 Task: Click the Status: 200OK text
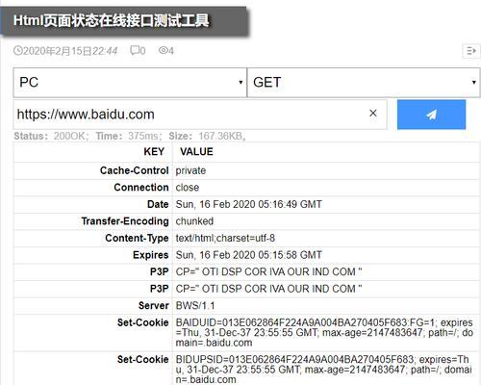(50, 136)
